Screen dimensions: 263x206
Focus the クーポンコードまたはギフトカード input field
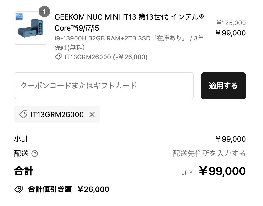104,86
